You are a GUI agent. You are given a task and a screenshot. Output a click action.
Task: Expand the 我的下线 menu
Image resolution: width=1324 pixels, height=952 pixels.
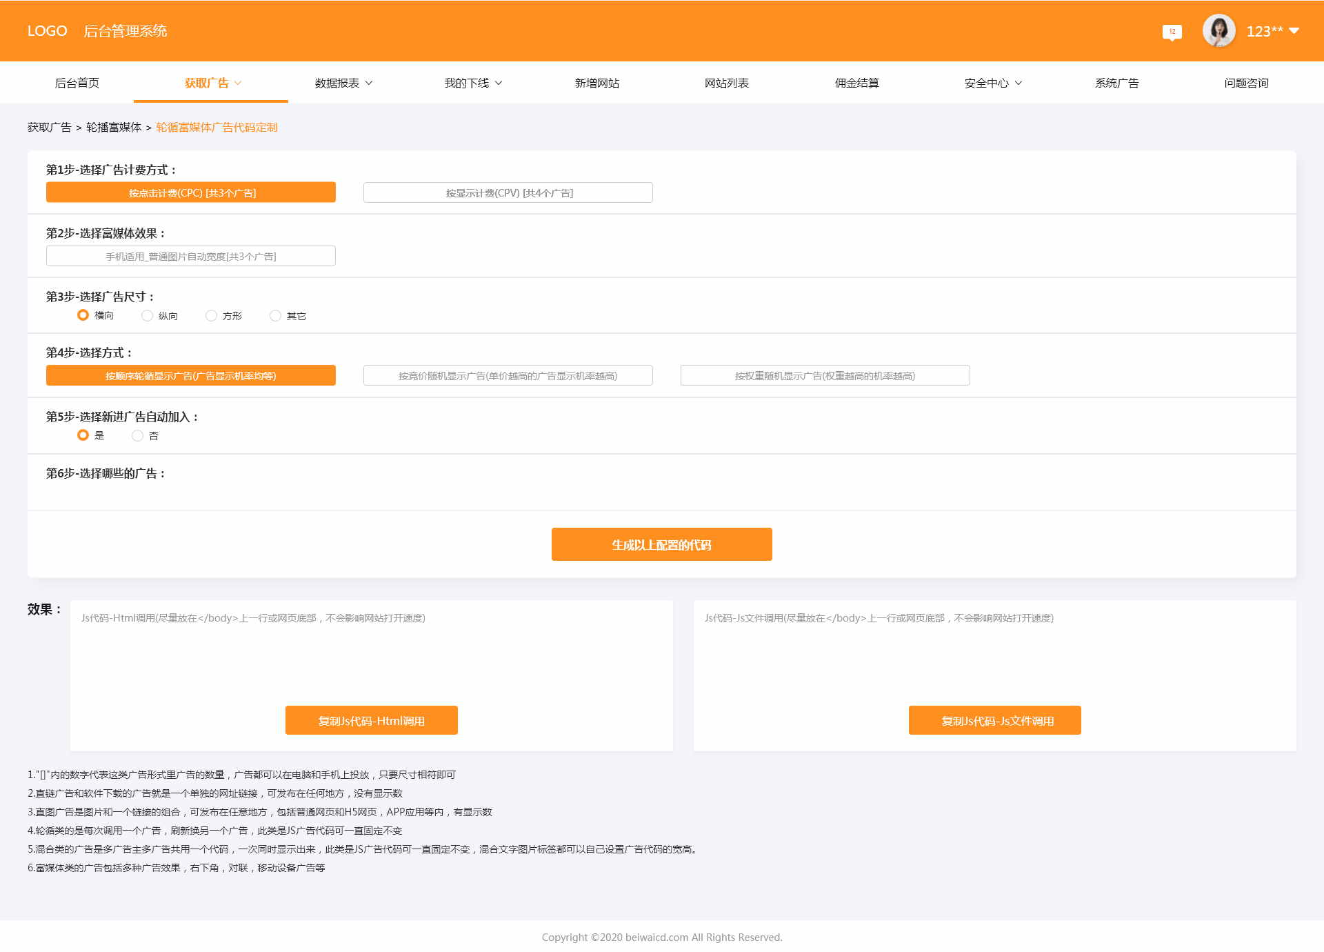click(x=473, y=83)
